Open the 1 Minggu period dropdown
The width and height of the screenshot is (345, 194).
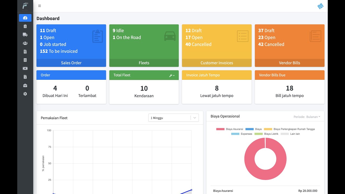(174, 118)
